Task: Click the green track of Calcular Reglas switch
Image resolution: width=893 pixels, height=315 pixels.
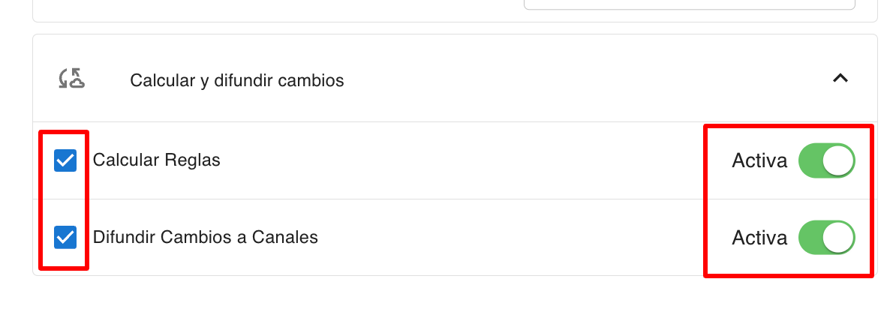Action: [x=812, y=160]
